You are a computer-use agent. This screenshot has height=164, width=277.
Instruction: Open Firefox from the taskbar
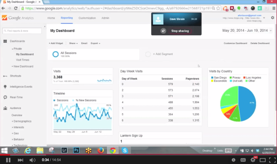[100, 150]
